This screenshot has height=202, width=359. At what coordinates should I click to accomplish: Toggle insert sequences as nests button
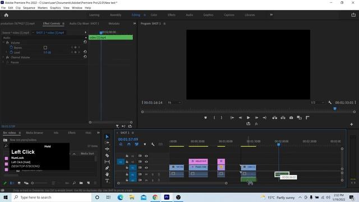(121, 144)
